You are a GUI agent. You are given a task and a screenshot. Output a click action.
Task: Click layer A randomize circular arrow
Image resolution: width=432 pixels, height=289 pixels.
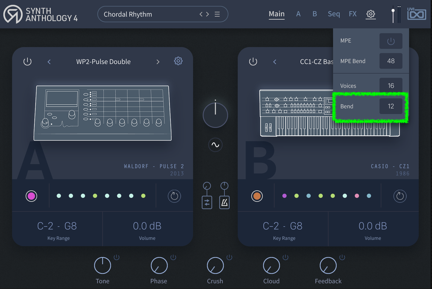pyautogui.click(x=174, y=196)
